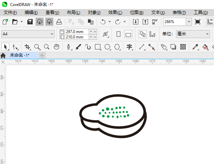214x164 pixels.
Task: Open the units dropdown showing 毫米
Action: (x=193, y=34)
